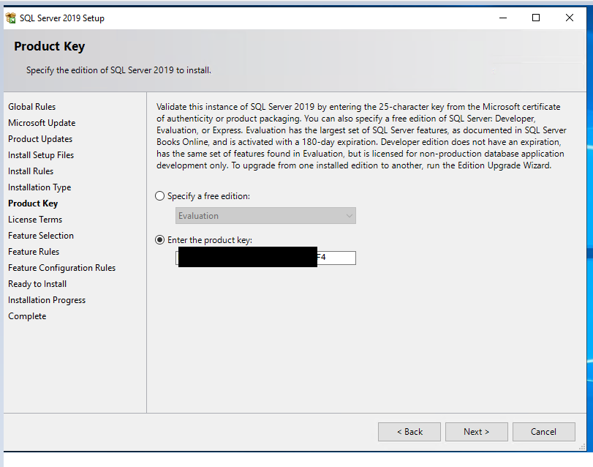The height and width of the screenshot is (467, 593).
Task: Click the product key input field
Action: pyautogui.click(x=265, y=258)
